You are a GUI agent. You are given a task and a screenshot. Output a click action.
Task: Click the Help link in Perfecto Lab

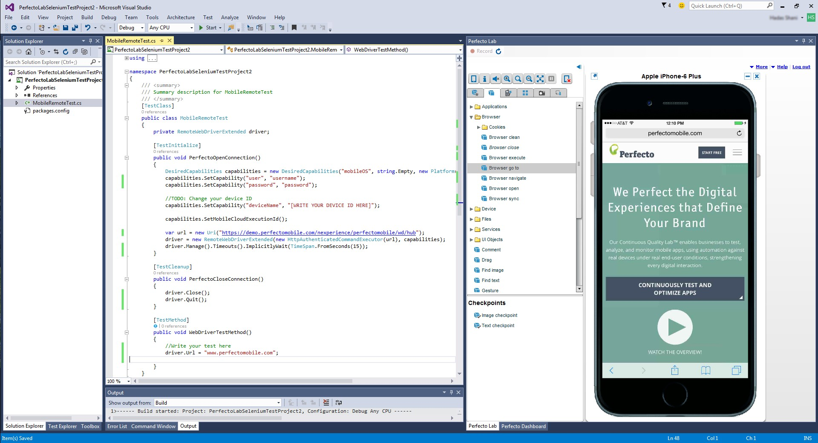pyautogui.click(x=782, y=67)
